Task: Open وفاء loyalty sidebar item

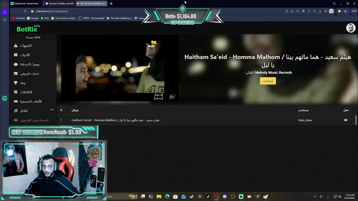Action: [20, 83]
